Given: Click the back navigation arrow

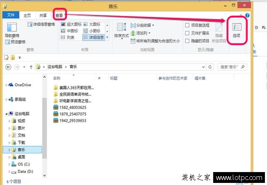Looking at the screenshot, I should (8, 67).
